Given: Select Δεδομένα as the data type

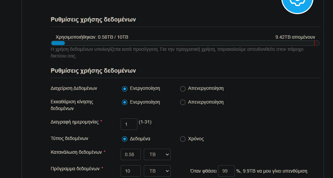Looking at the screenshot, I should (125, 139).
